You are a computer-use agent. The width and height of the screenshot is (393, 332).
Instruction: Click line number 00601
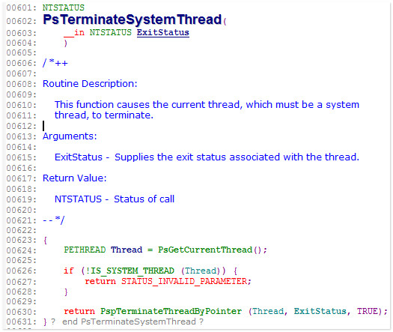(x=21, y=7)
